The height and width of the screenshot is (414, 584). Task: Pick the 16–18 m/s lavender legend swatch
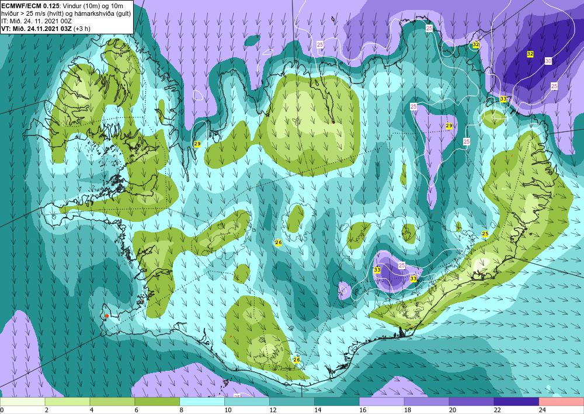click(x=381, y=402)
